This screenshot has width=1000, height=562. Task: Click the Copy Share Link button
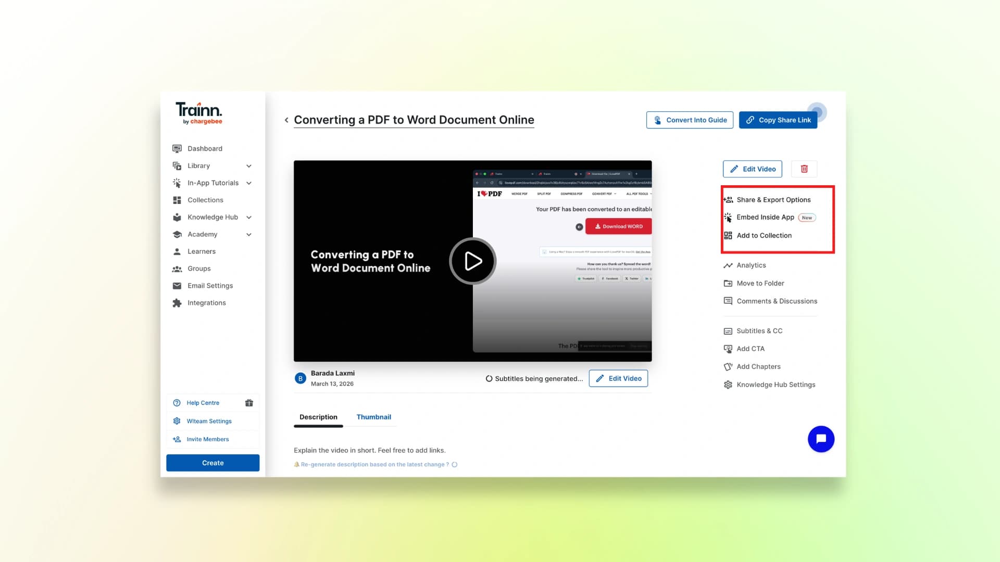click(778, 120)
